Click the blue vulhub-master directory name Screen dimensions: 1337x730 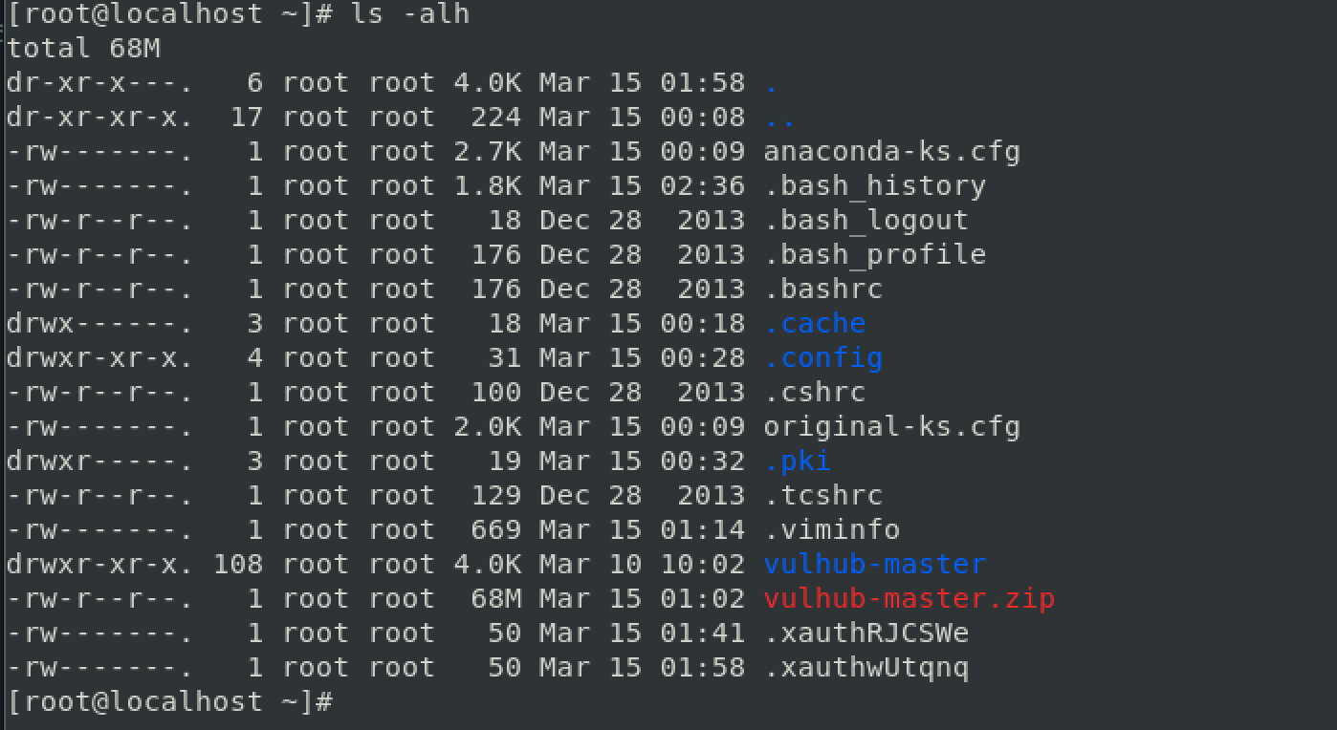(x=874, y=565)
